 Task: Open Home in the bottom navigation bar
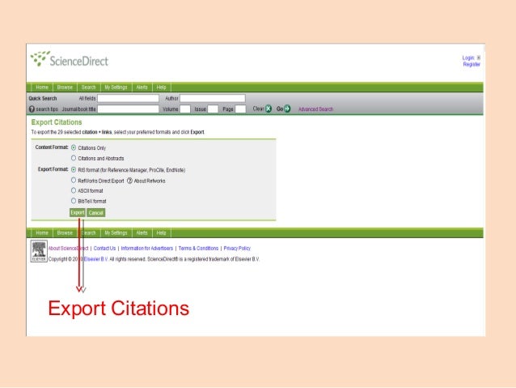42,232
